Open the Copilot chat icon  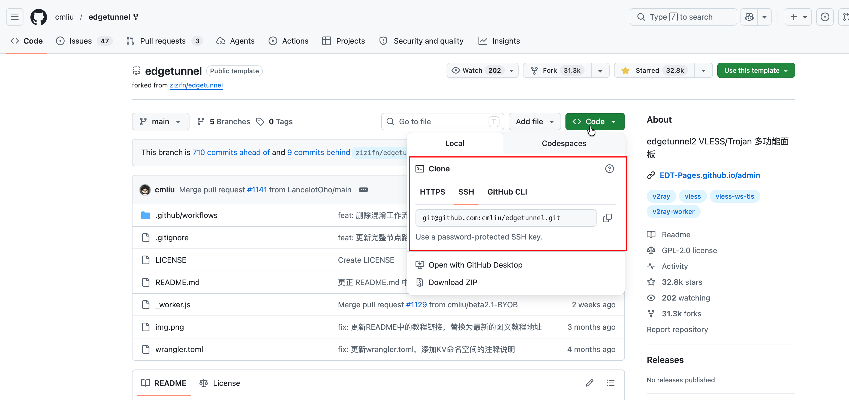749,17
